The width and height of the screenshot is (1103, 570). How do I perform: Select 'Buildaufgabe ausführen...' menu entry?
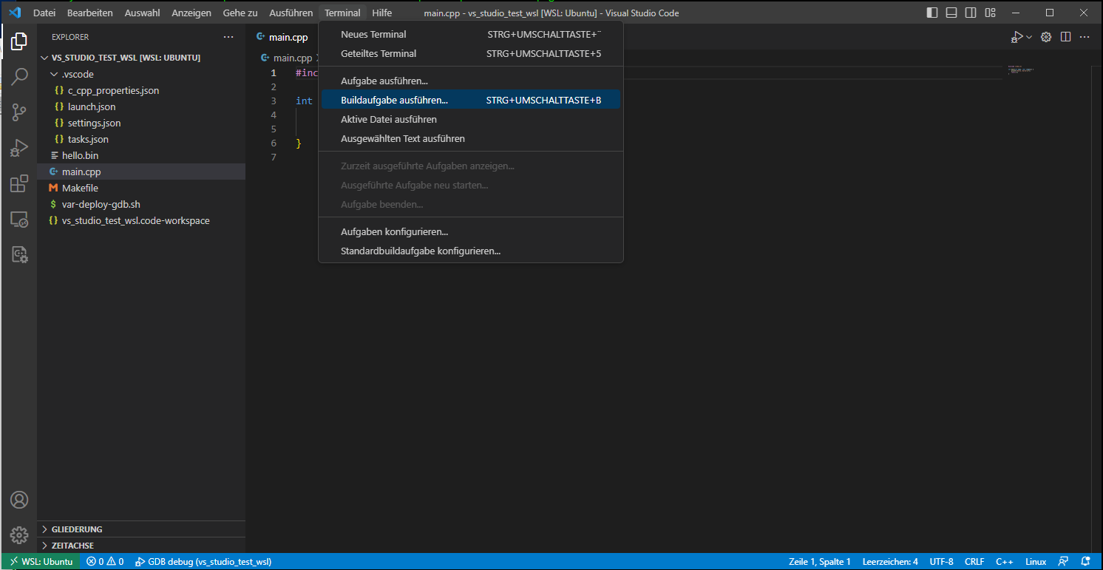click(394, 100)
